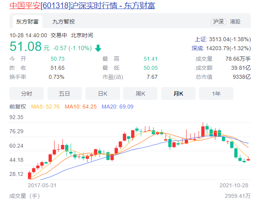270x199 pixels.
Task: Click the chart start date 2017-05-31
Action: pos(42,185)
